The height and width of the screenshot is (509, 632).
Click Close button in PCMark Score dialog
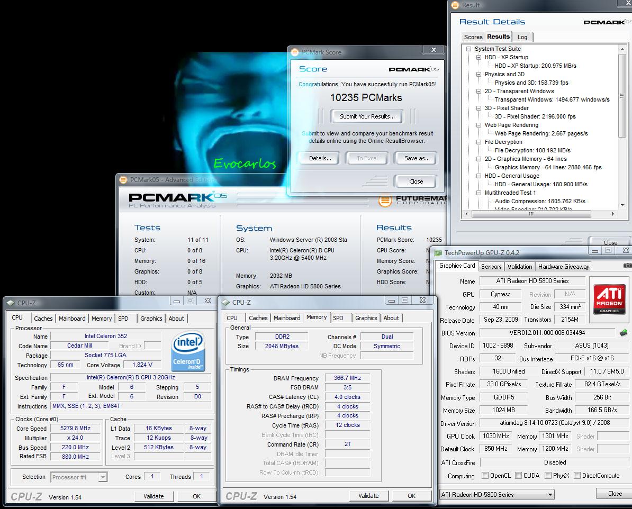click(416, 181)
